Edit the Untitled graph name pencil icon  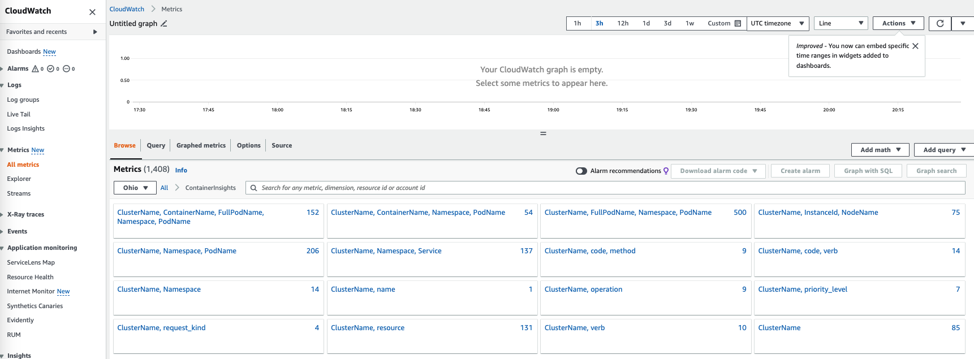pyautogui.click(x=164, y=24)
